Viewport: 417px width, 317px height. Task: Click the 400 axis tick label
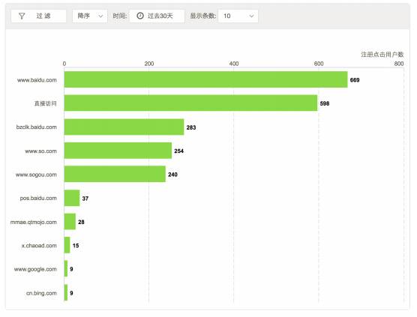tap(234, 64)
